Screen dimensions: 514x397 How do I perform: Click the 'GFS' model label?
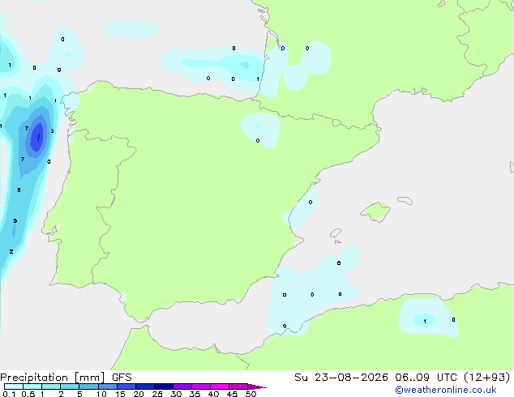point(122,378)
